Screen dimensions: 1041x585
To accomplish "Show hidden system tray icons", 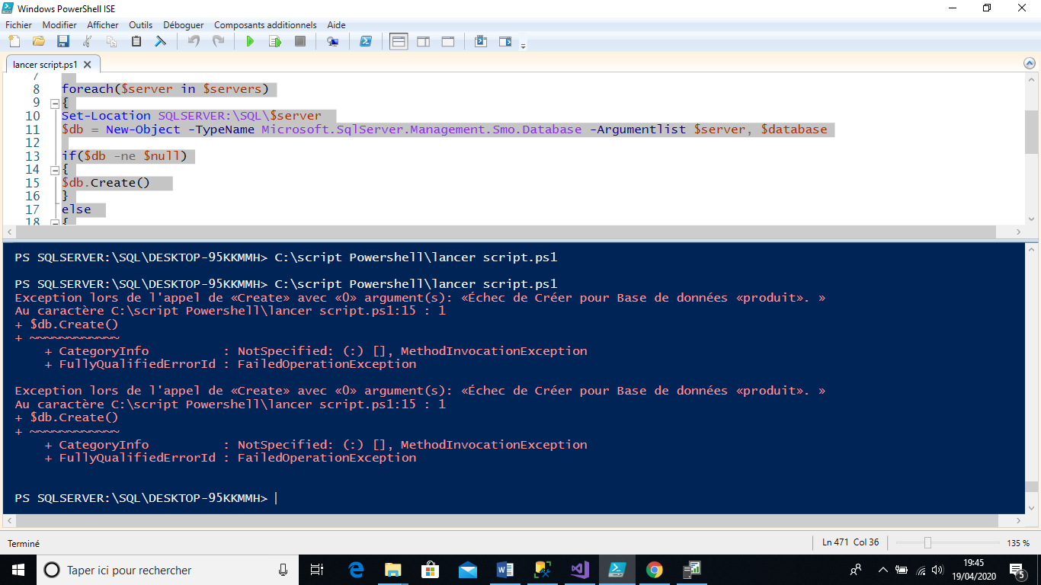I will pyautogui.click(x=883, y=570).
